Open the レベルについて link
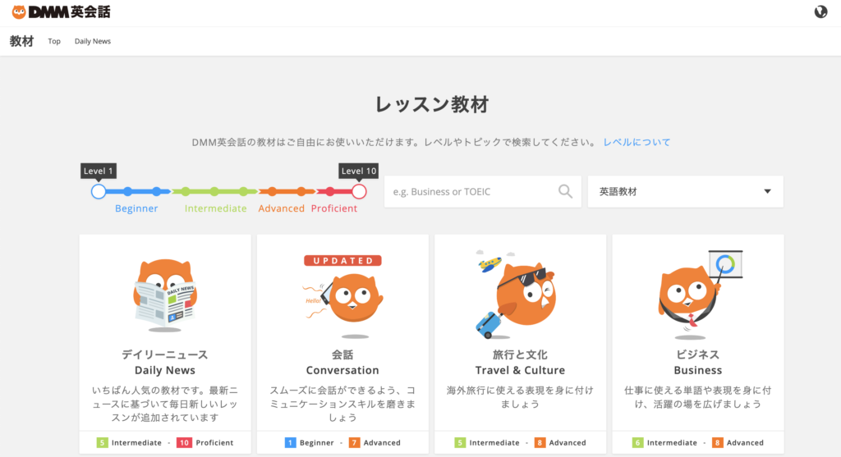Image resolution: width=841 pixels, height=457 pixels. point(636,142)
